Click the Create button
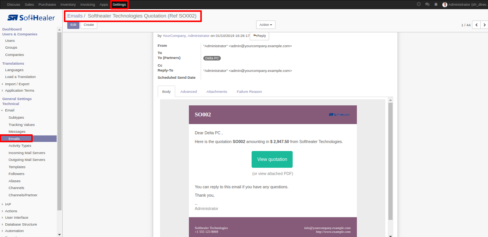The image size is (488, 237). tap(89, 25)
